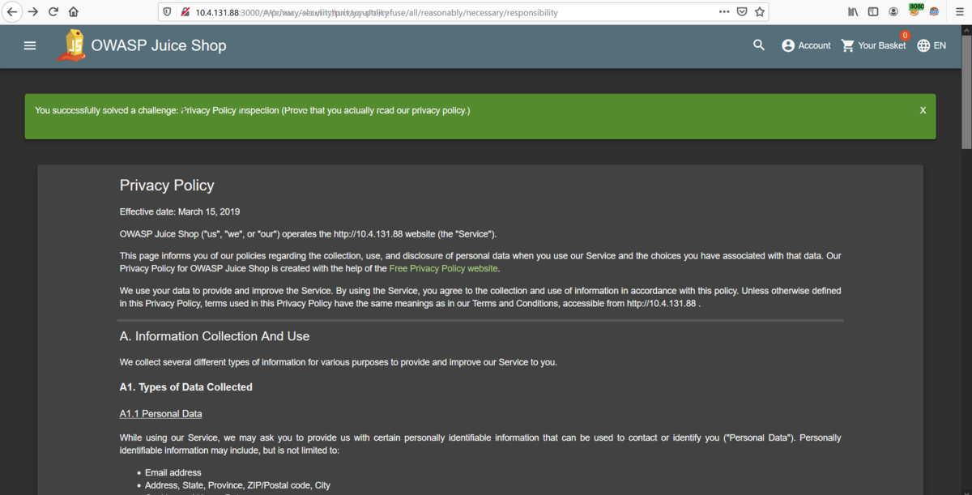
Task: Click Effective date: March 15, 2019 text
Action: [180, 212]
